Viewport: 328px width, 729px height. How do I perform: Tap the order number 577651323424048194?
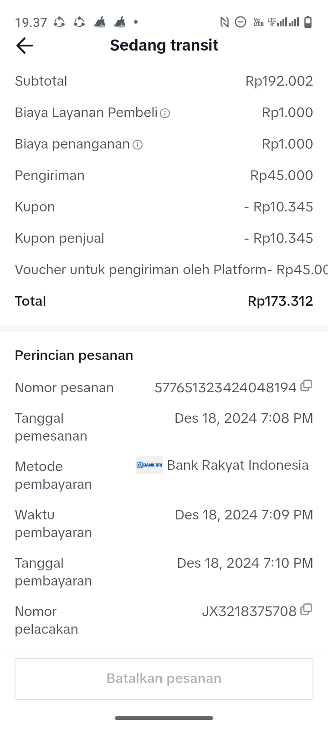[x=225, y=388]
